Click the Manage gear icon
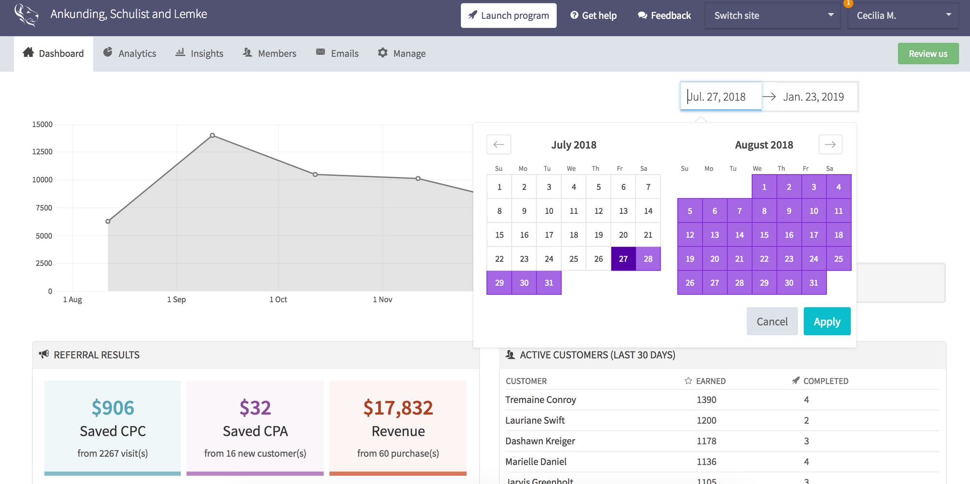 383,52
